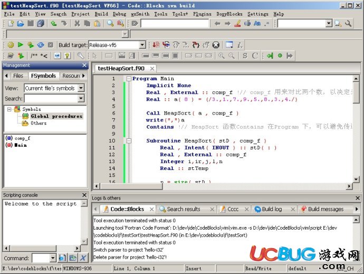The image size is (364, 274).
Task: Open the Build target dropdown
Action: click(x=142, y=45)
